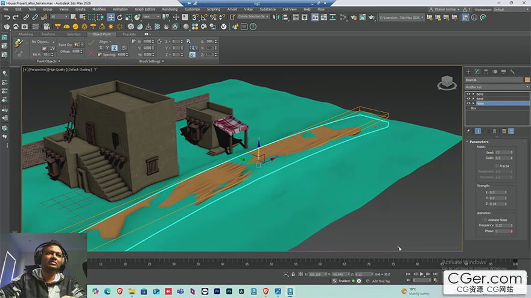531x298 pixels.
Task: Click the Rectangular Selection Region icon
Action: click(92, 17)
